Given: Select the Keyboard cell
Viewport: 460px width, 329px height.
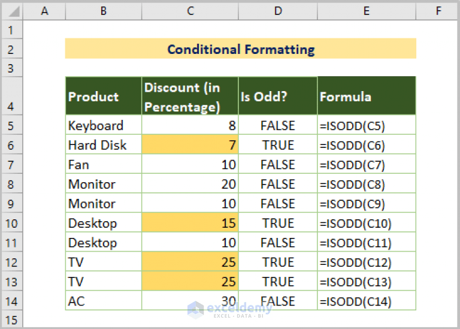Looking at the screenshot, I should click(x=104, y=125).
